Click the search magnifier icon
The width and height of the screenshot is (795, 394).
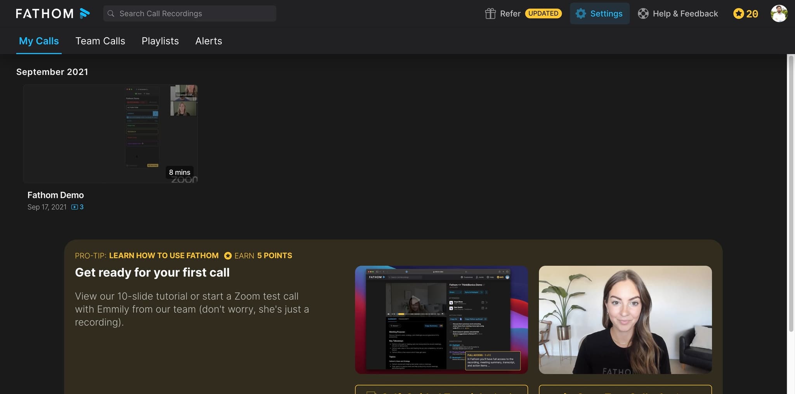[111, 14]
